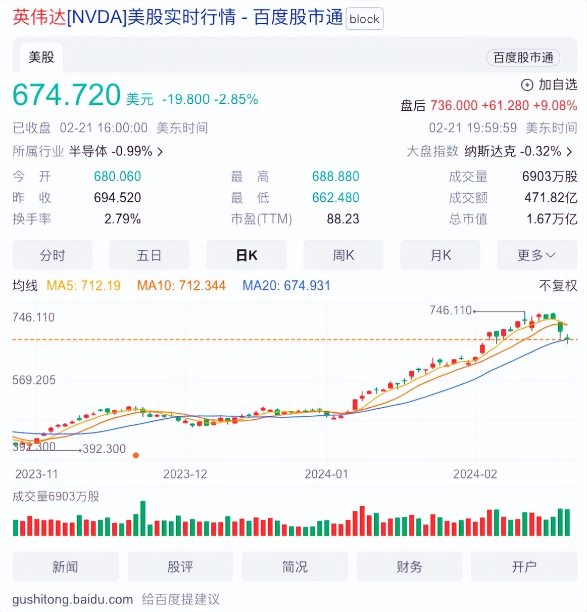Screen dimensions: 587x612
Task: Click the 最高 value 688.880
Action: 335,177
